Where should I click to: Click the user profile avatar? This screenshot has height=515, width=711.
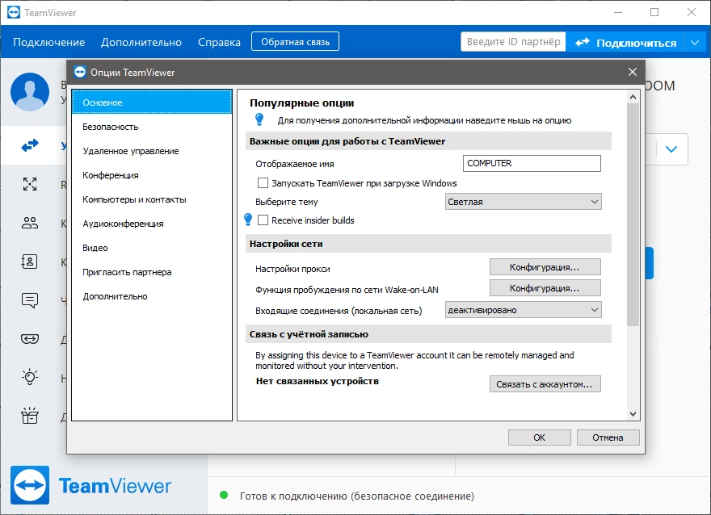coord(30,92)
